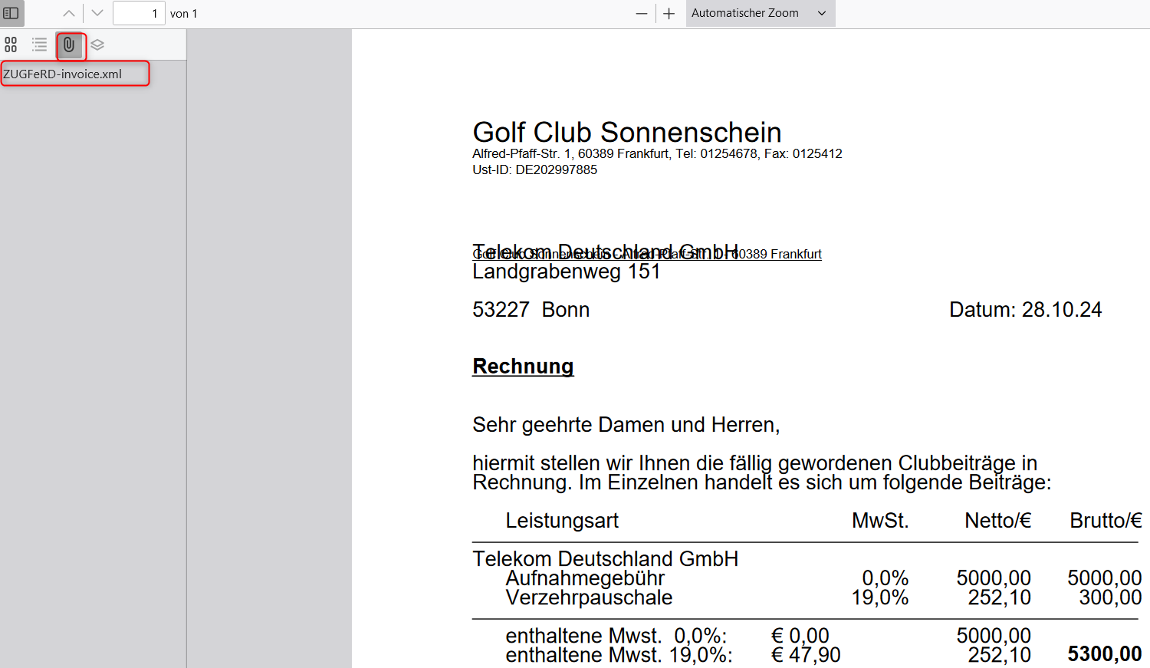Click 'Telekom Deutschland GmbH' in the table
This screenshot has height=668, width=1150.
click(x=605, y=559)
